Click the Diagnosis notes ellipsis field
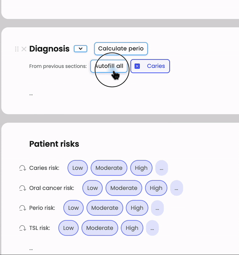 pos(31,94)
